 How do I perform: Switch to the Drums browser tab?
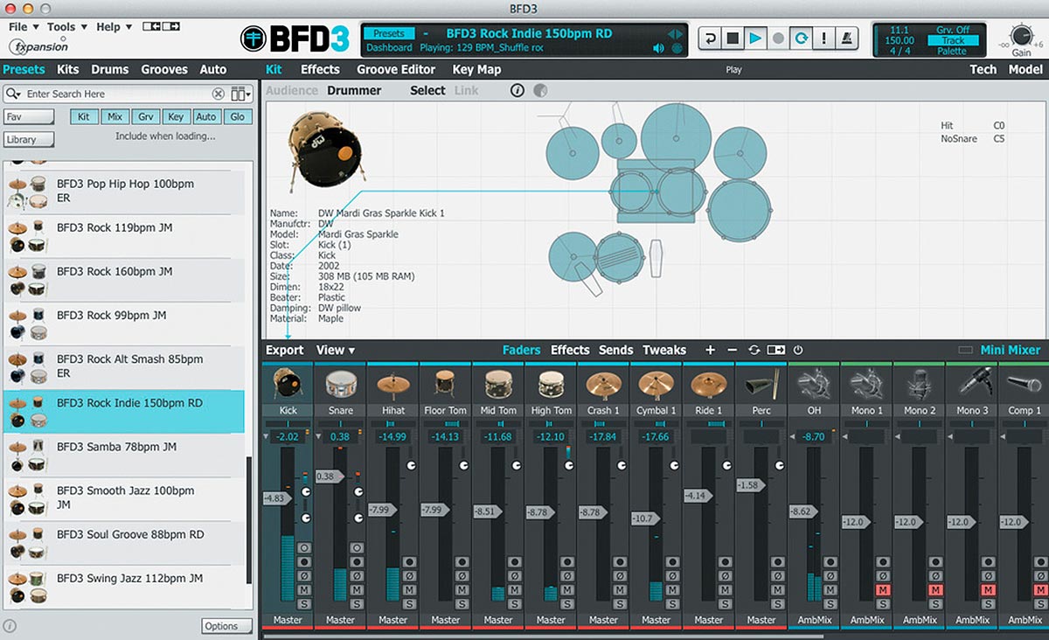pos(110,69)
